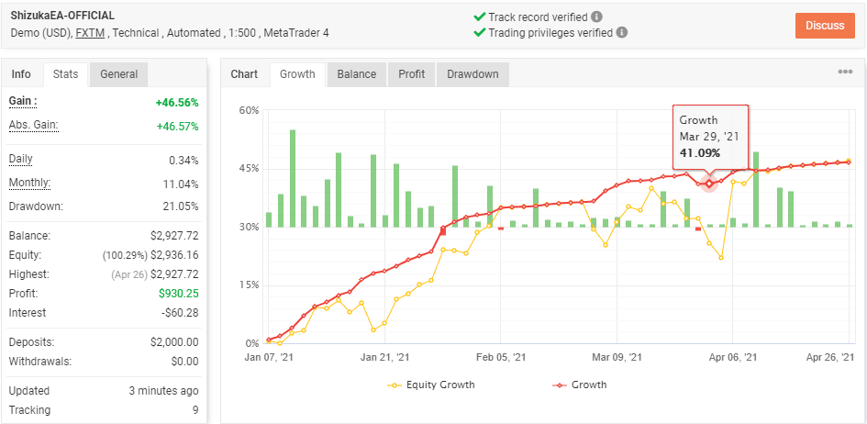This screenshot has height=424, width=867.
Task: Select the Stats tab
Action: click(x=65, y=74)
